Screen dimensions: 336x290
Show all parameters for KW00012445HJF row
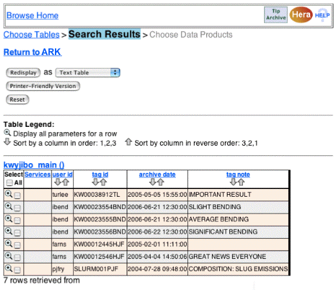pyautogui.click(x=8, y=243)
